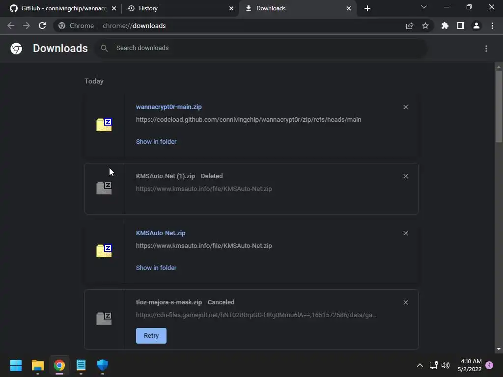Image resolution: width=503 pixels, height=377 pixels.
Task: Click the volume speaker tray icon
Action: click(446, 365)
